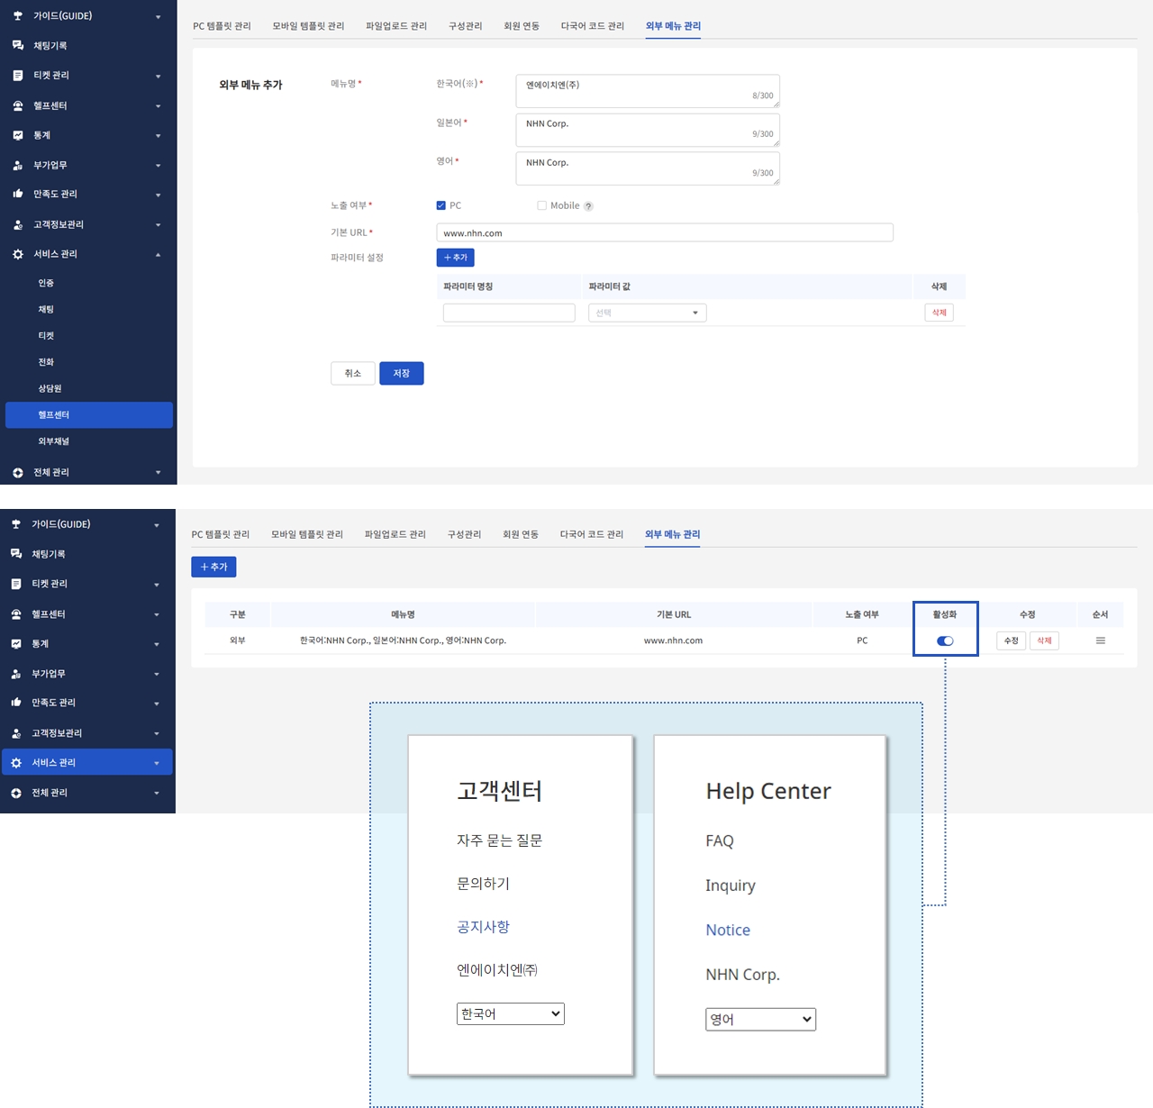Open the 파라미터 값 선택 dropdown
This screenshot has height=1108, width=1153.
(x=647, y=313)
